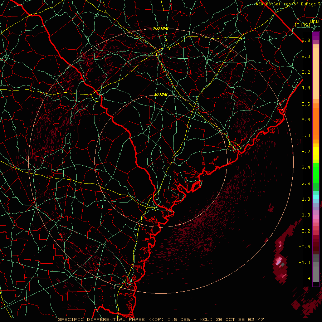The width and height of the screenshot is (322, 322).
Task: Click the 8.2 scale value
Action: [x=306, y=72]
